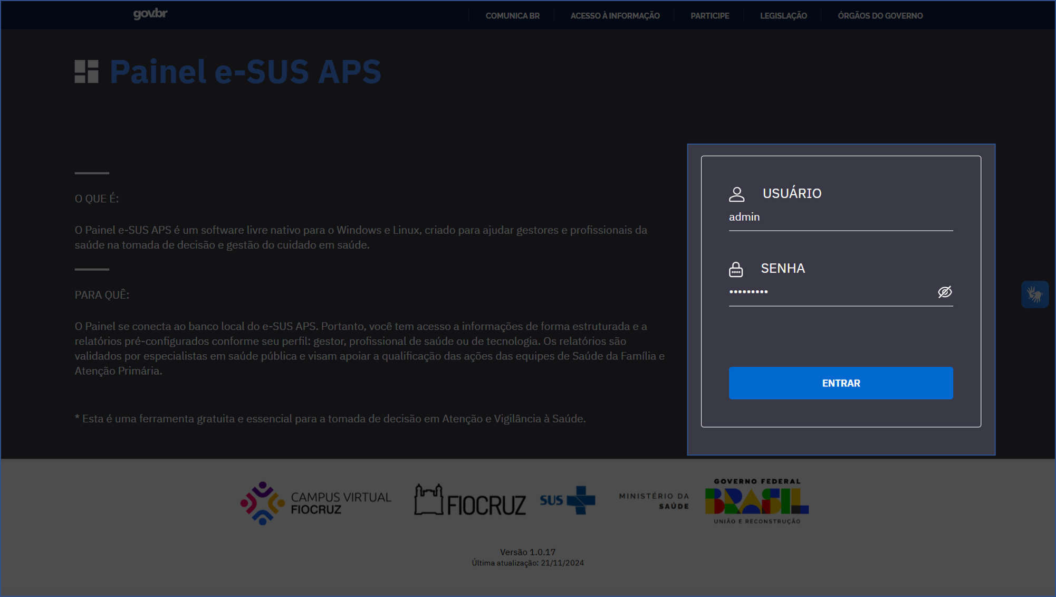Click the ENTRAR button to login

coord(841,383)
